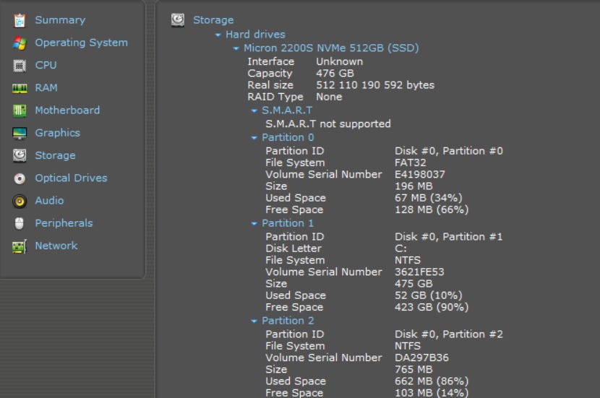Screen dimensions: 600x398
Task: Click the Motherboard icon in sidebar
Action: pyautogui.click(x=20, y=111)
